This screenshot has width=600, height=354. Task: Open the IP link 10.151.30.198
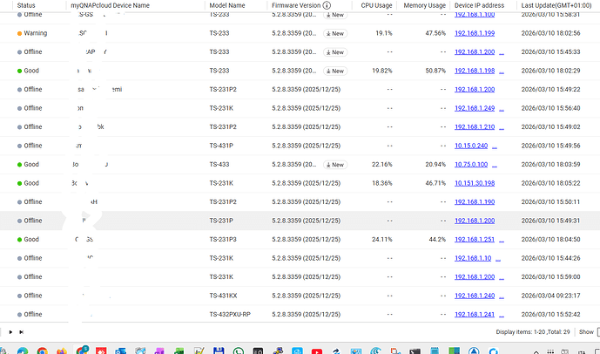tap(476, 183)
